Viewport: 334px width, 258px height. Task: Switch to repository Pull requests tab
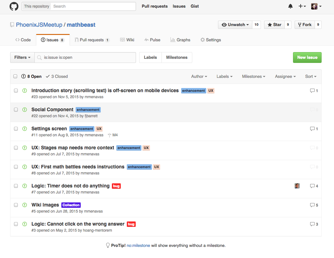click(92, 40)
